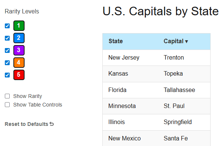Click the blue rarity level 2 badge
Image resolution: width=224 pixels, height=146 pixels.
tap(19, 38)
